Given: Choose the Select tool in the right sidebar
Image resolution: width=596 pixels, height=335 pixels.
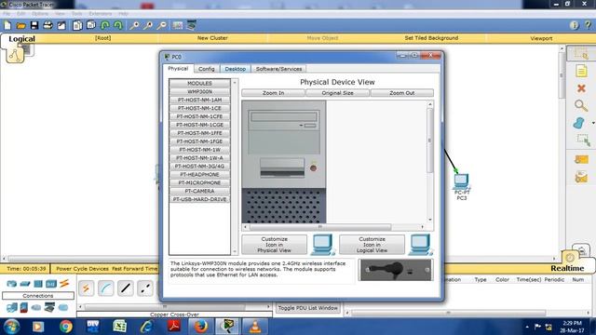Looking at the screenshot, I should pos(581,54).
